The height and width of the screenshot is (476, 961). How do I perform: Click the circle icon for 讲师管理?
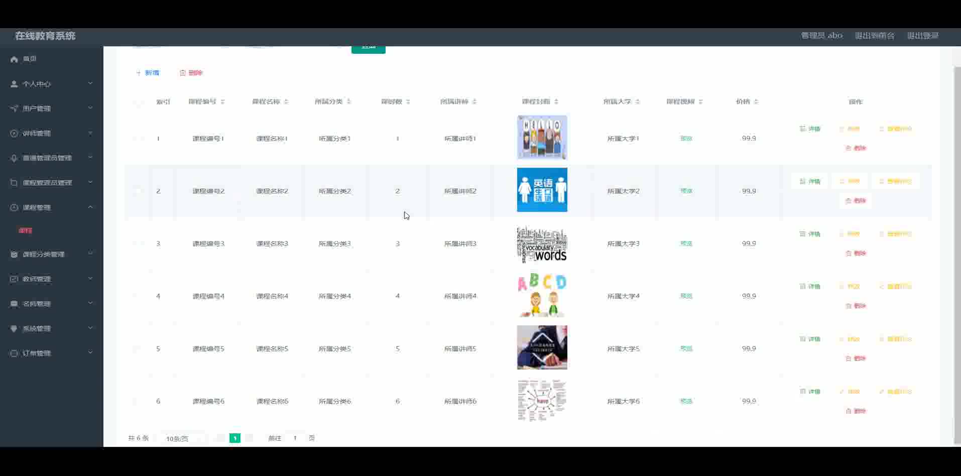pos(14,134)
